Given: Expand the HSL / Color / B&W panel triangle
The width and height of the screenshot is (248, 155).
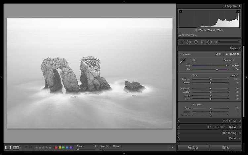Looking at the screenshot, I should [240, 127].
